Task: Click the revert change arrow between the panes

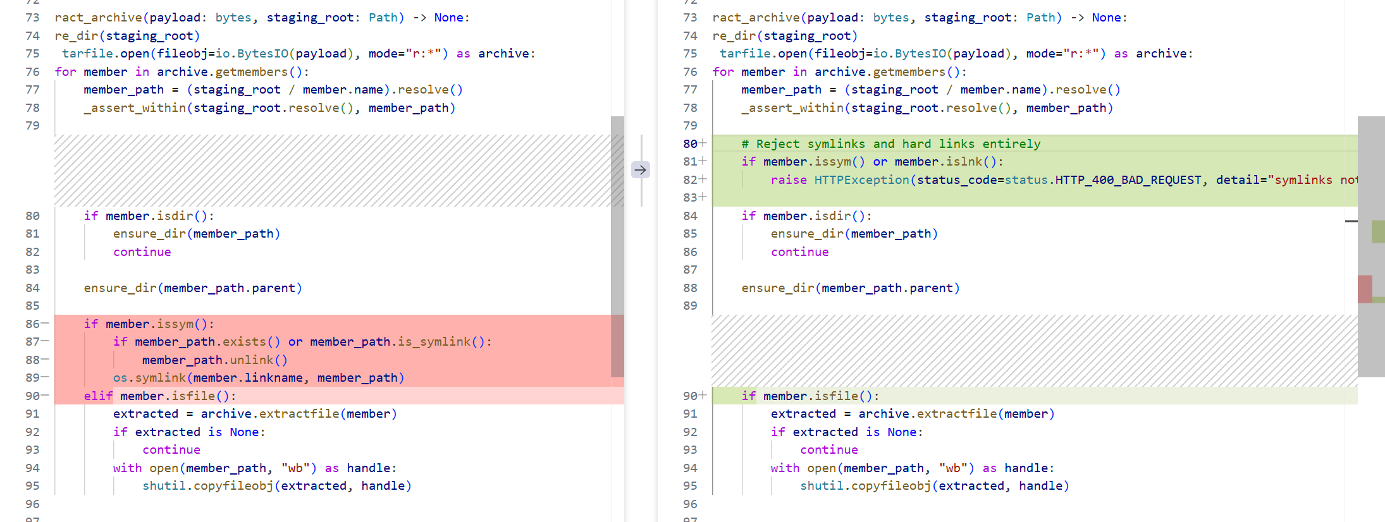Action: point(641,169)
